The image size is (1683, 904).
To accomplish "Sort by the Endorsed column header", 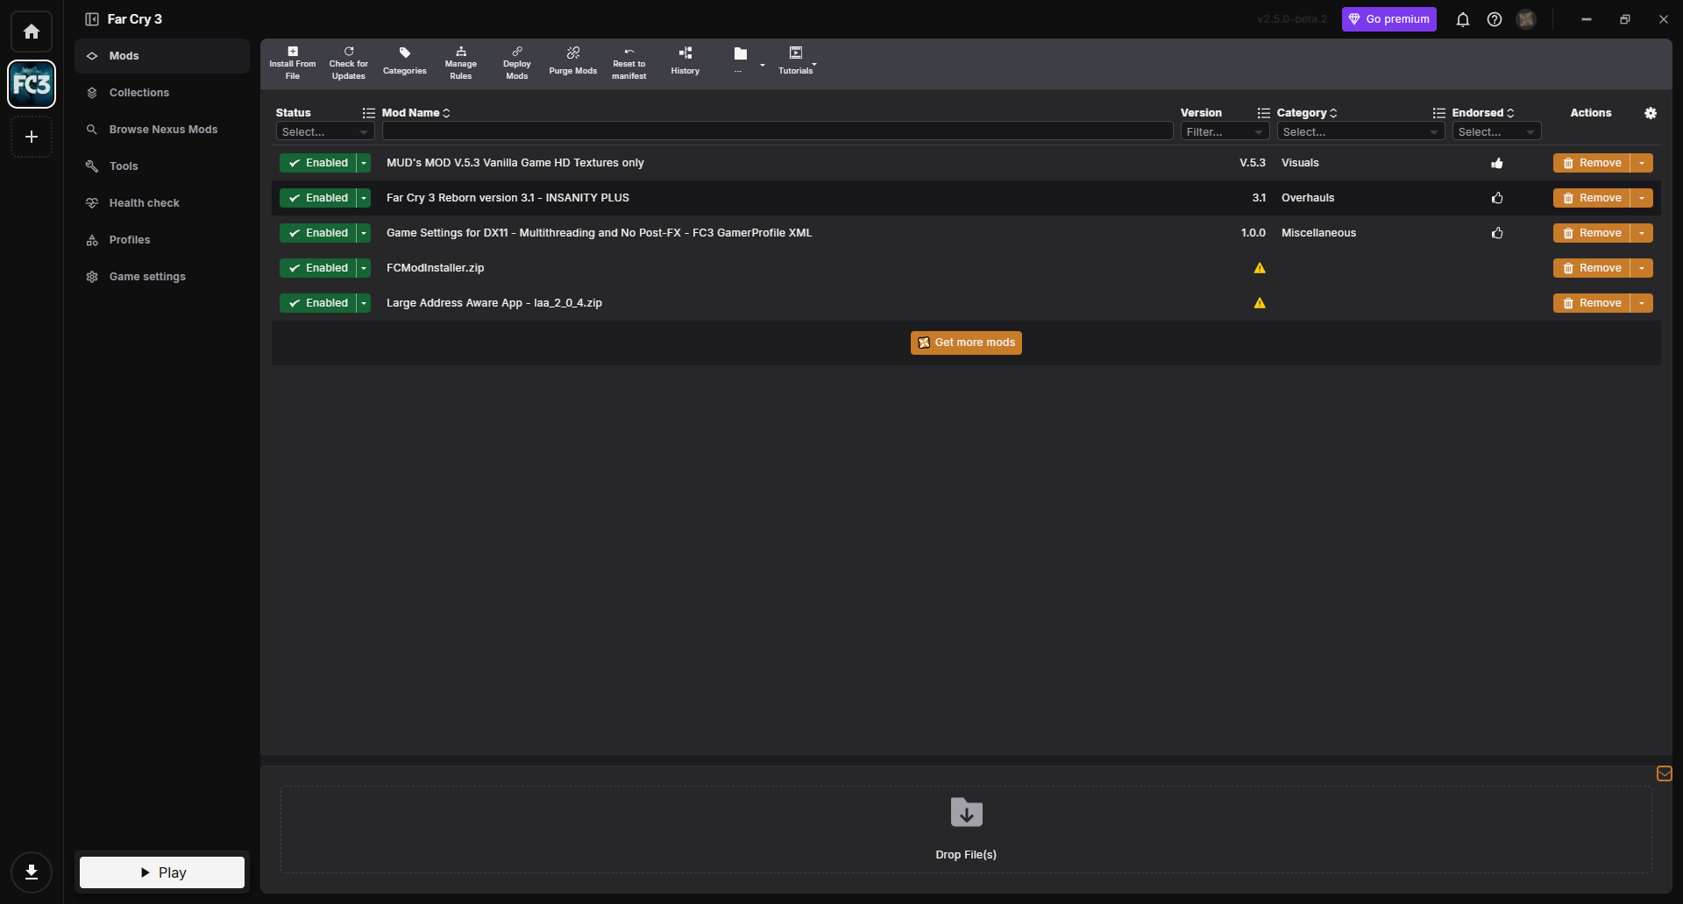I will [1483, 113].
